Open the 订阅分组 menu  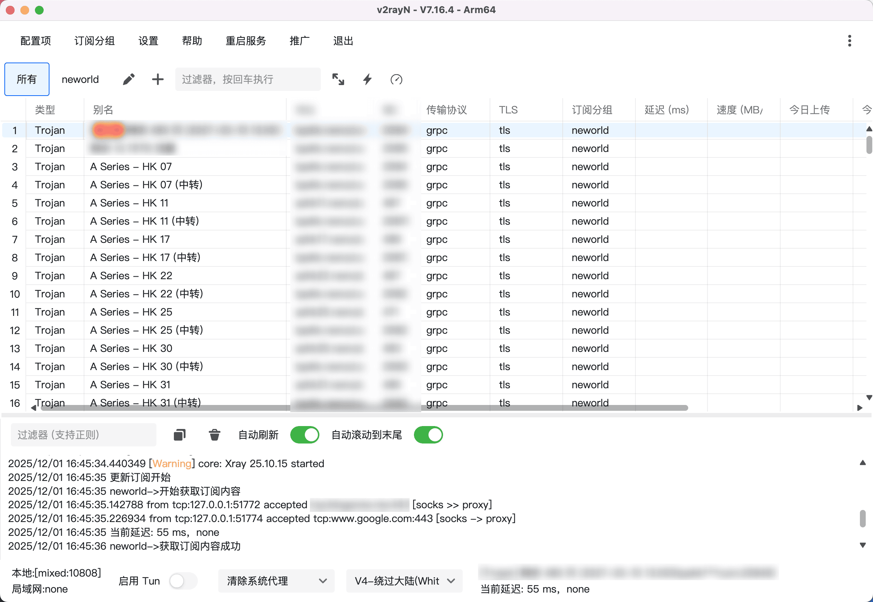point(94,41)
